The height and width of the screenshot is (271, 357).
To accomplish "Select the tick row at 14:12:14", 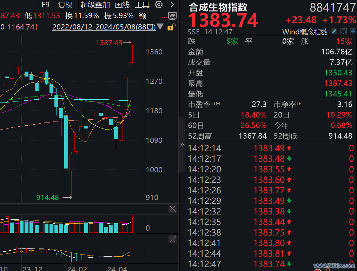I will [271, 148].
